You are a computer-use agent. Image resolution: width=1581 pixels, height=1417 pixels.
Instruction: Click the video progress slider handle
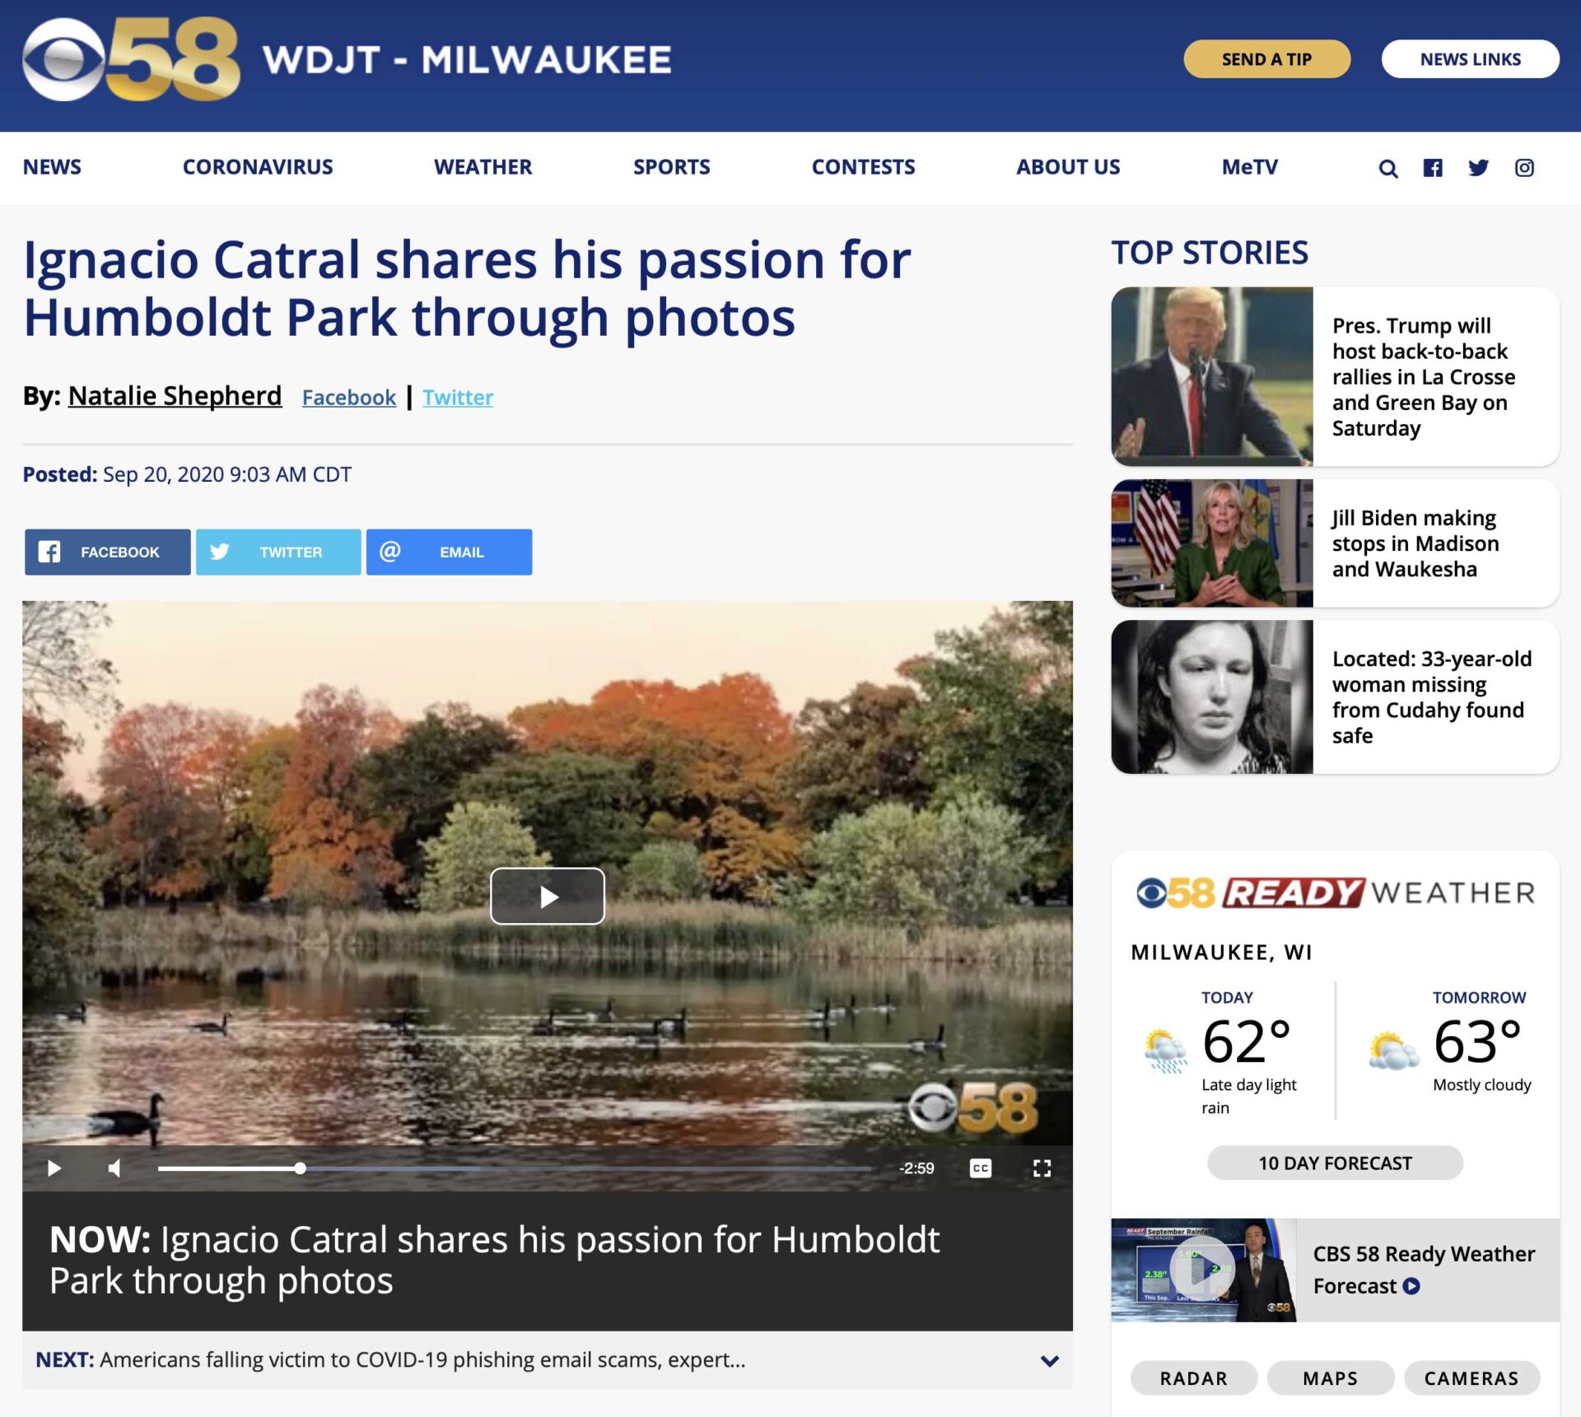coord(301,1168)
